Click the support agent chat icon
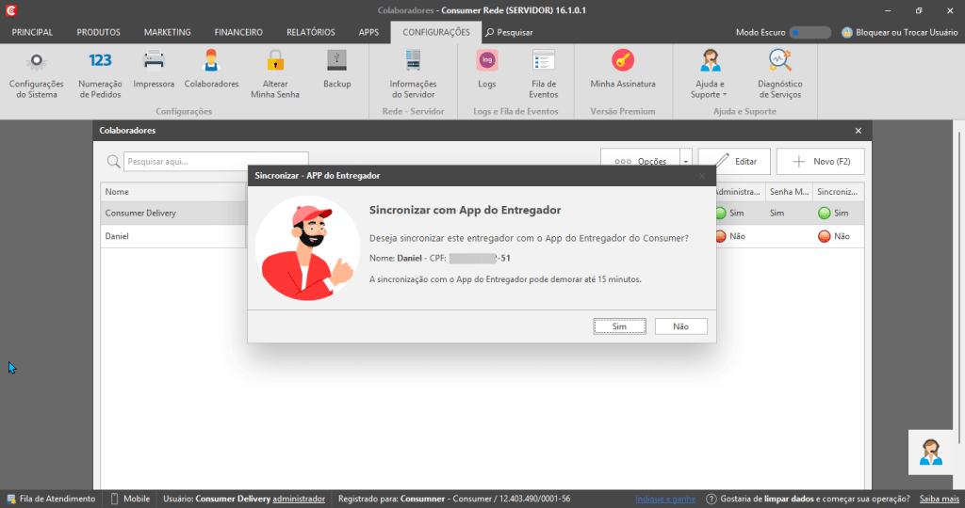 (930, 452)
